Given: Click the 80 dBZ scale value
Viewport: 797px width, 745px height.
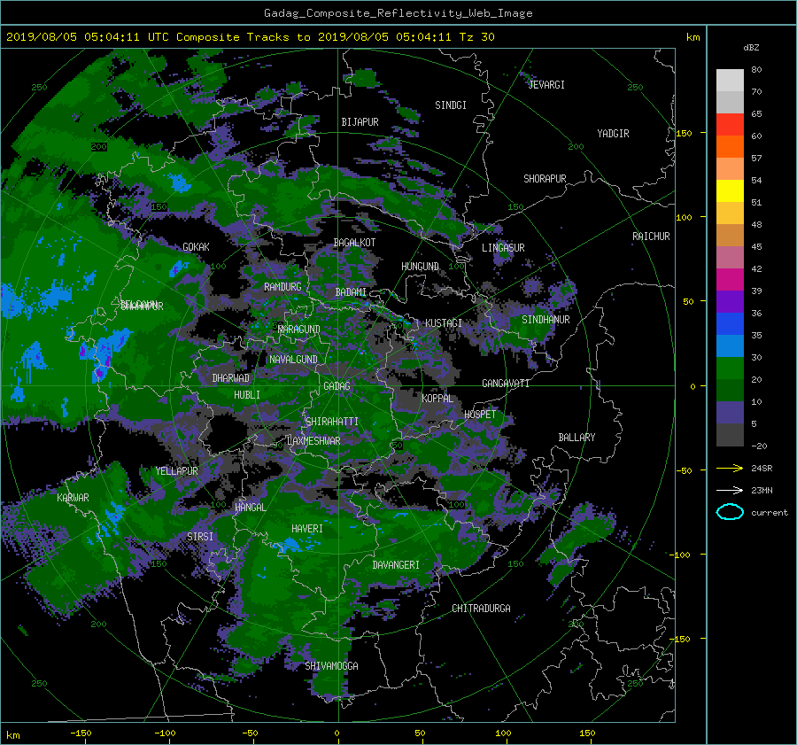Looking at the screenshot, I should (x=756, y=70).
